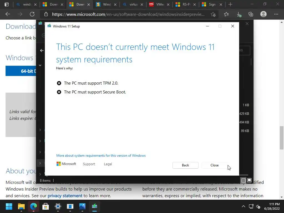Open the clock and date 1:11 PM
The height and width of the screenshot is (213, 284).
click(x=272, y=206)
